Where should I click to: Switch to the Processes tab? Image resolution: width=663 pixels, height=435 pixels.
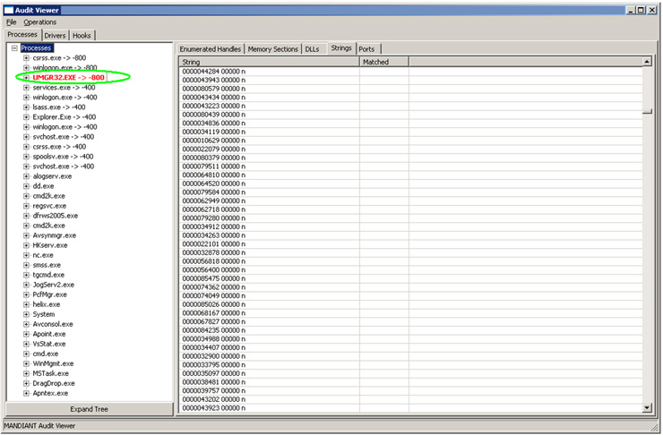pos(22,35)
